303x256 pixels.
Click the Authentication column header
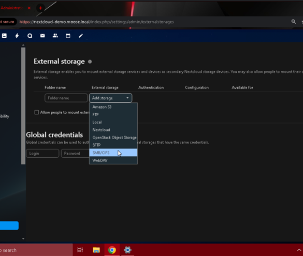(x=151, y=87)
